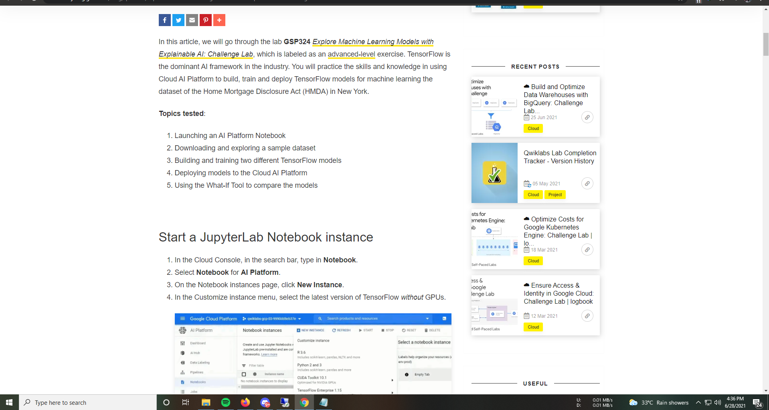Click Cloud tag under Kubernetes Engine post

533,261
